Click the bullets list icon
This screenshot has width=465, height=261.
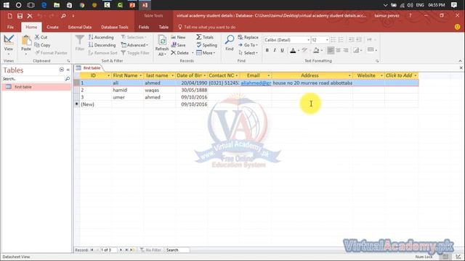(333, 40)
